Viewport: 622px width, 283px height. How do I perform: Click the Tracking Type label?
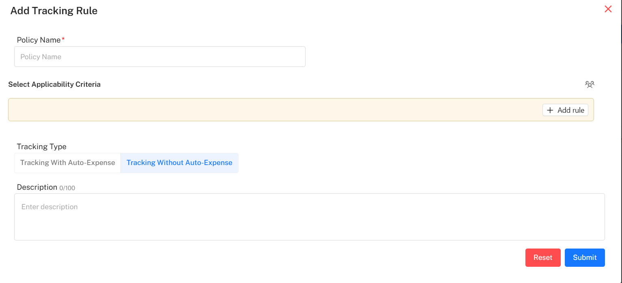tap(41, 147)
